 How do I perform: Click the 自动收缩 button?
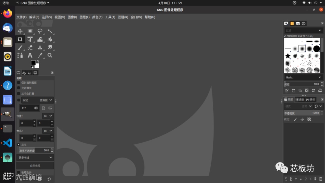pyautogui.click(x=35, y=166)
